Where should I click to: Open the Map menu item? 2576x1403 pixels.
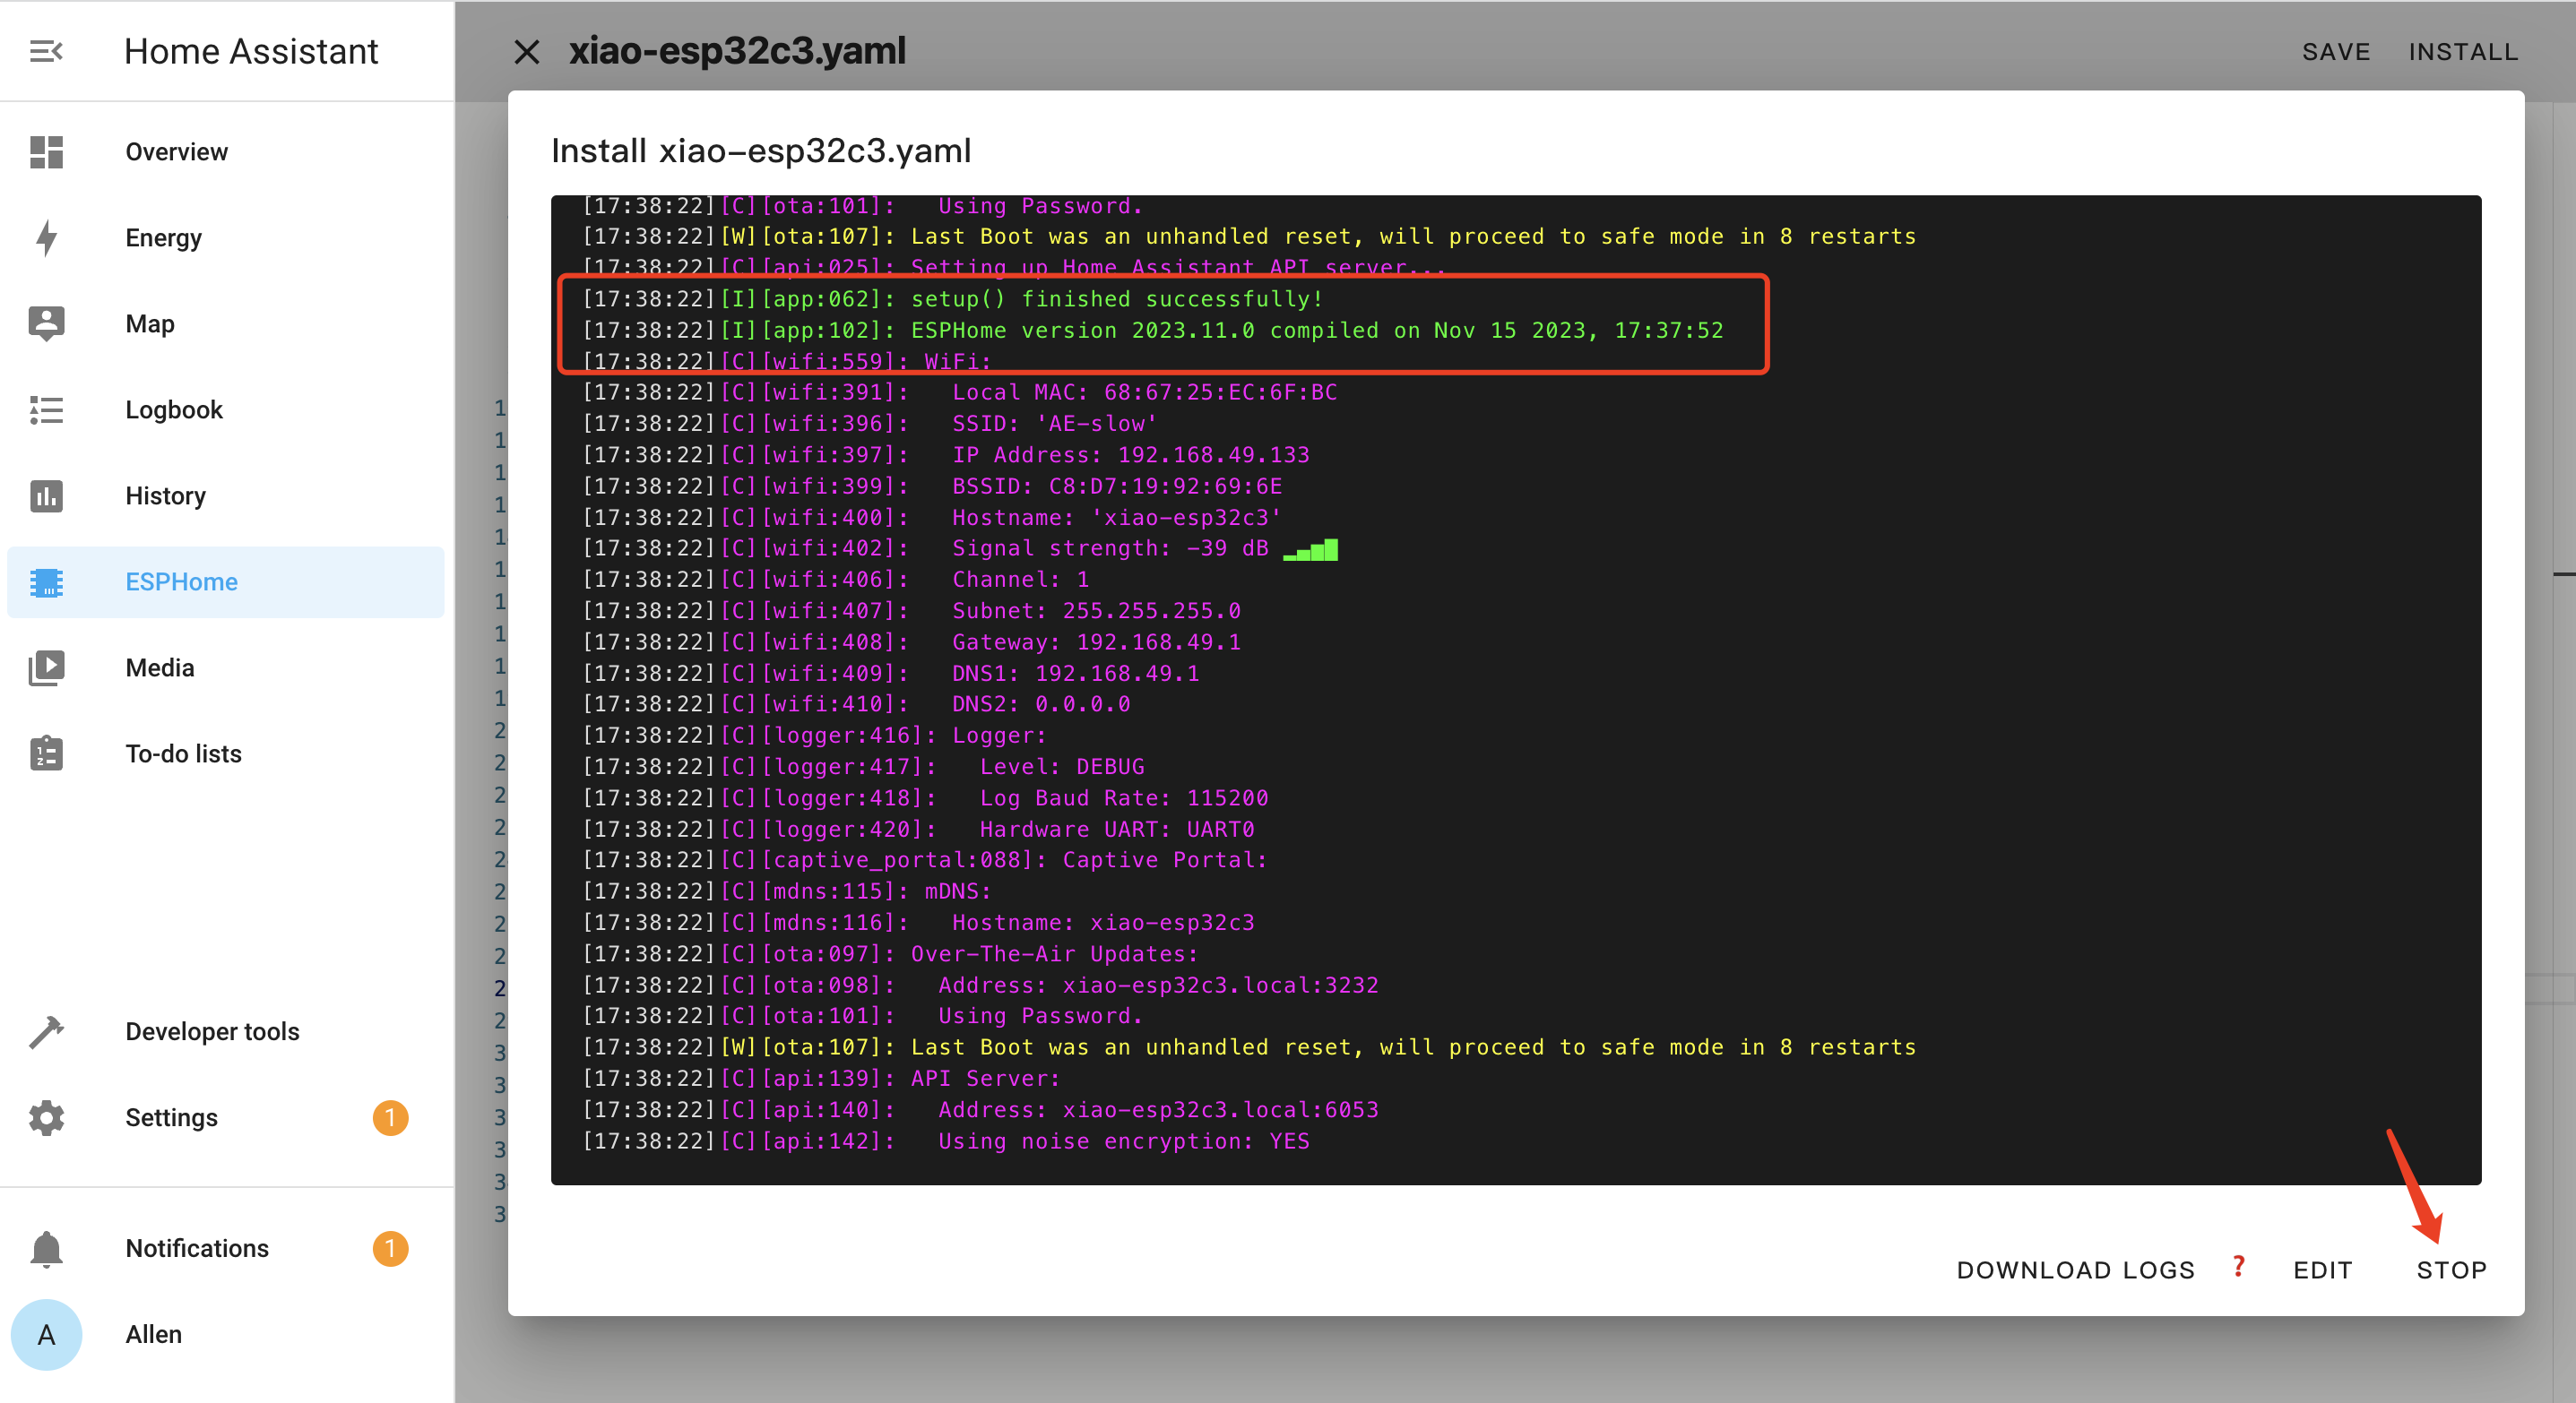point(225,323)
